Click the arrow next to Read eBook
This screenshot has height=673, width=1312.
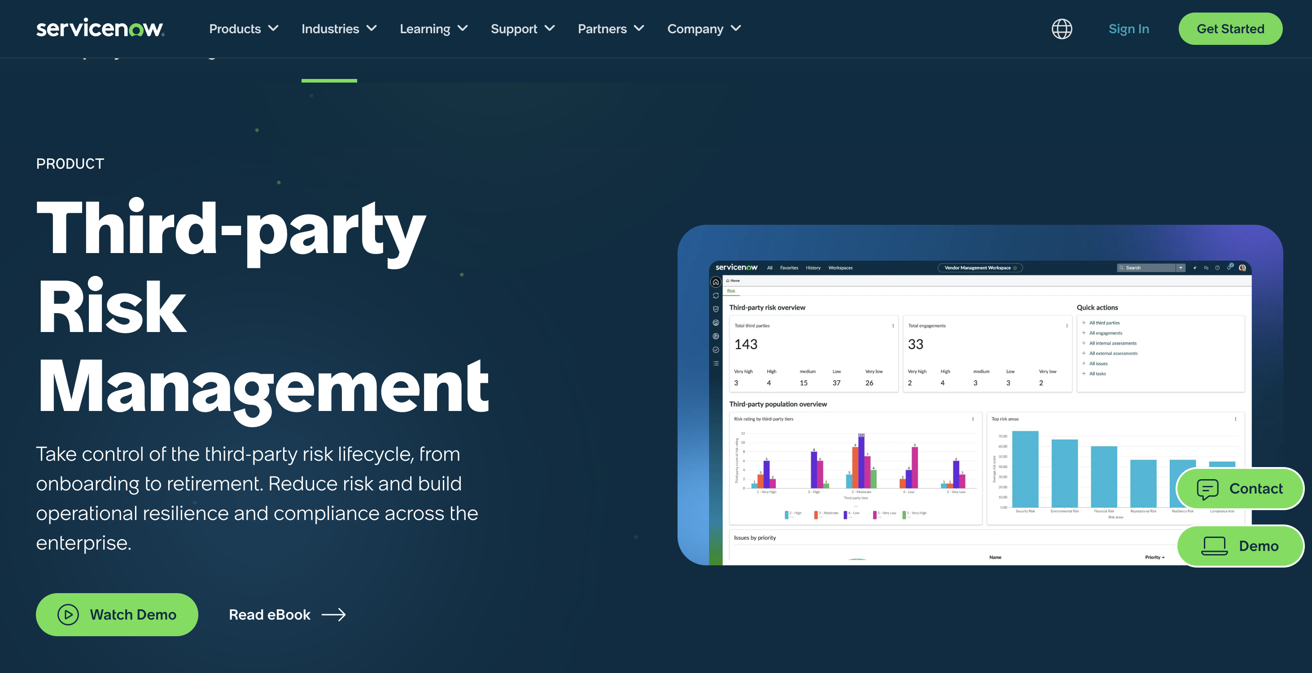click(x=333, y=615)
